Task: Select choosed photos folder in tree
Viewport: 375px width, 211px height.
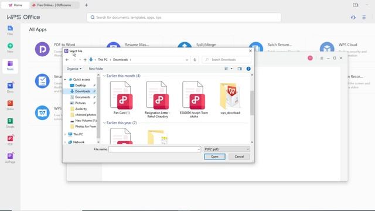Action: pyautogui.click(x=86, y=115)
